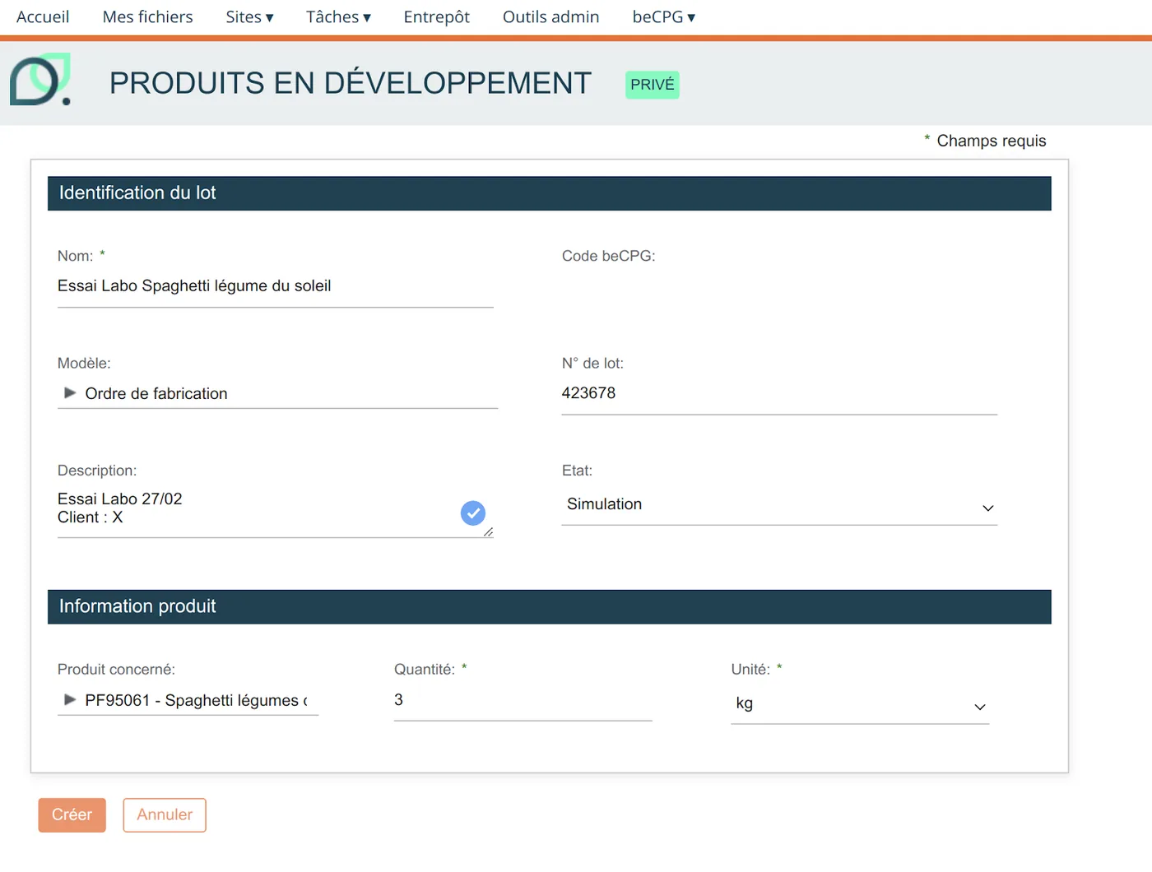Click the PF95061 Spaghetti légumes product field
Screen dimensions: 1152x872
coord(188,701)
